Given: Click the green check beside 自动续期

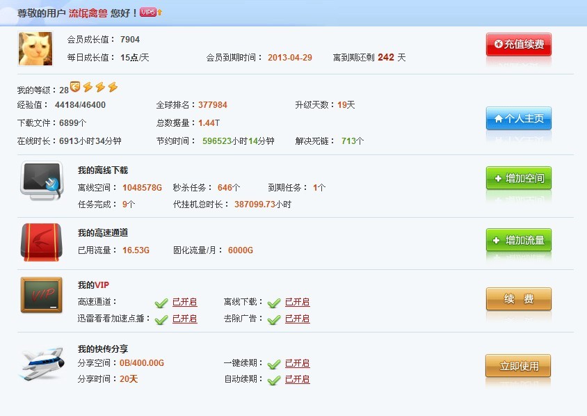Looking at the screenshot, I should pos(274,380).
